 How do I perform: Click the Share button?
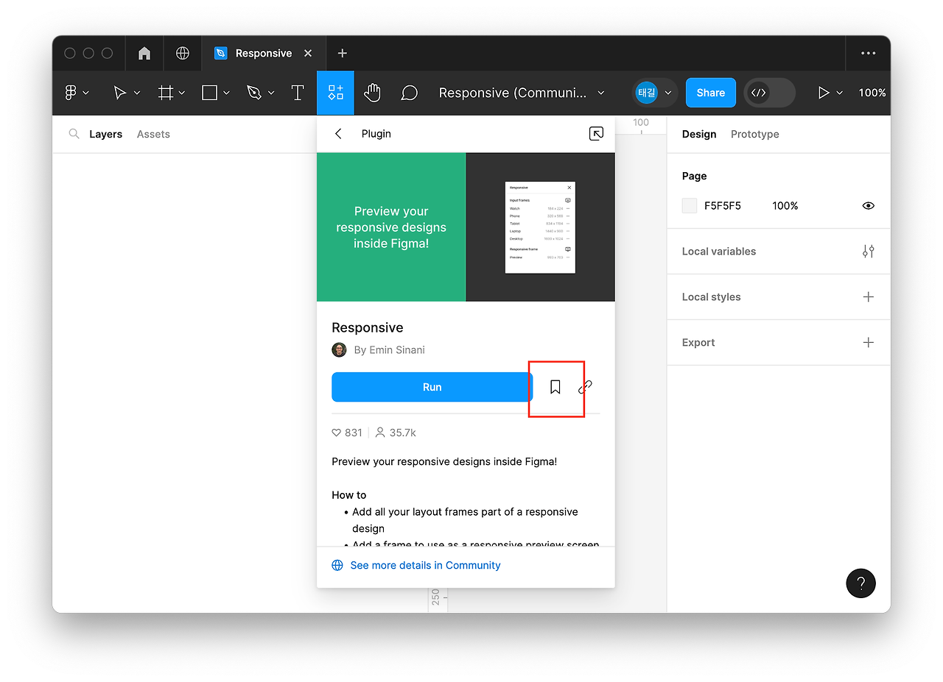[x=711, y=93]
